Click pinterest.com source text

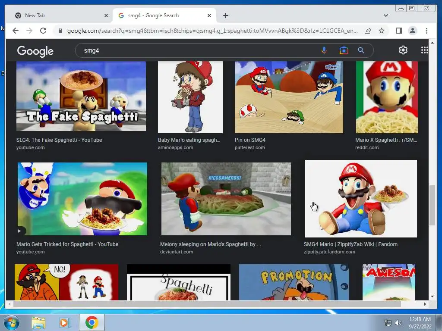(250, 147)
